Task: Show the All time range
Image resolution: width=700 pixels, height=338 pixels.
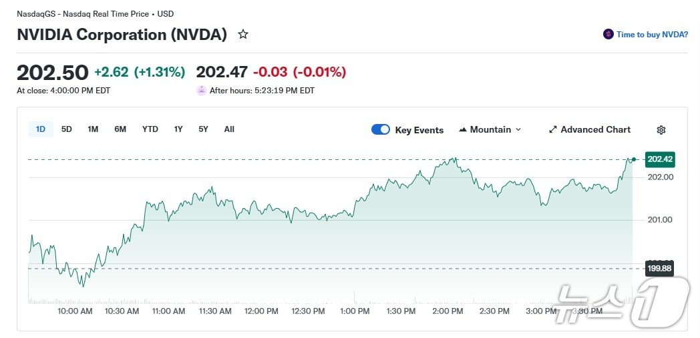Action: click(x=229, y=129)
